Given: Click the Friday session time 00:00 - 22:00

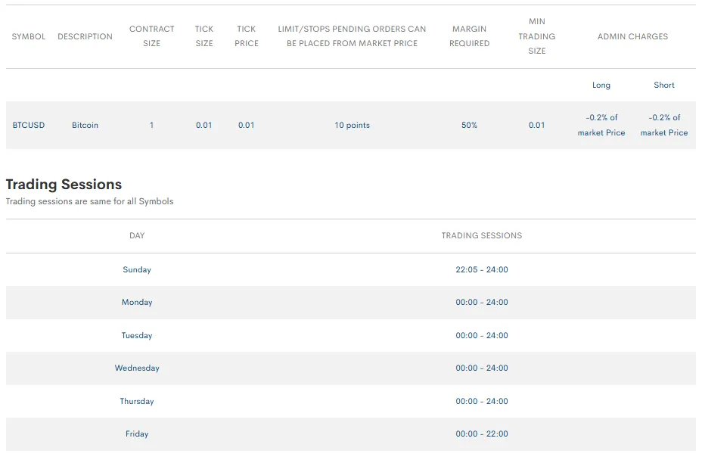Looking at the screenshot, I should pos(481,434).
